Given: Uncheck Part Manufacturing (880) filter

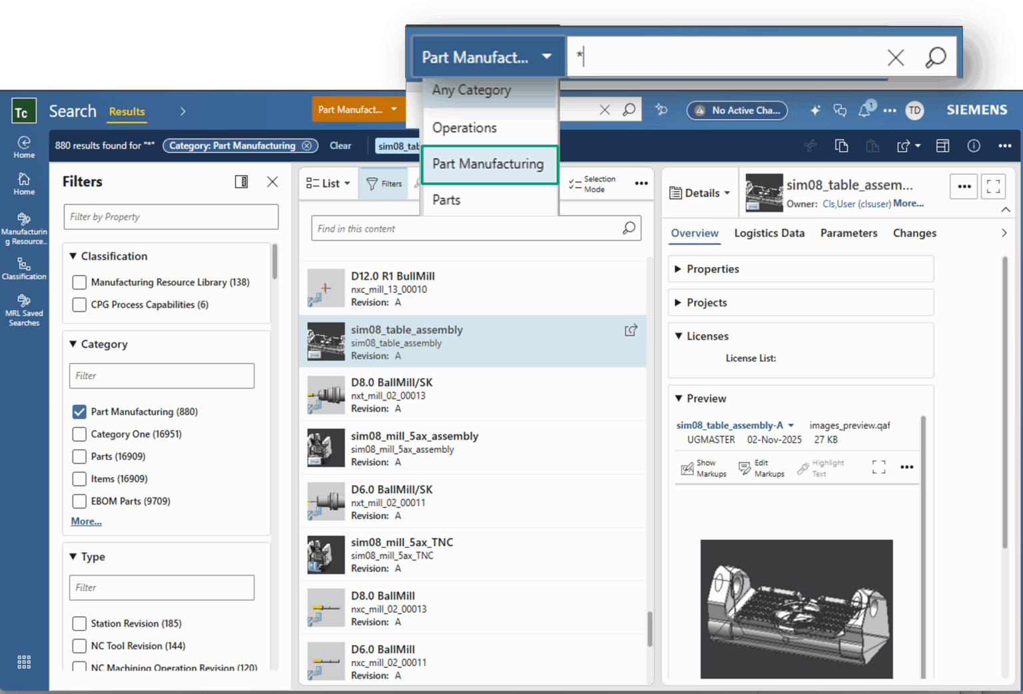Looking at the screenshot, I should pos(79,412).
